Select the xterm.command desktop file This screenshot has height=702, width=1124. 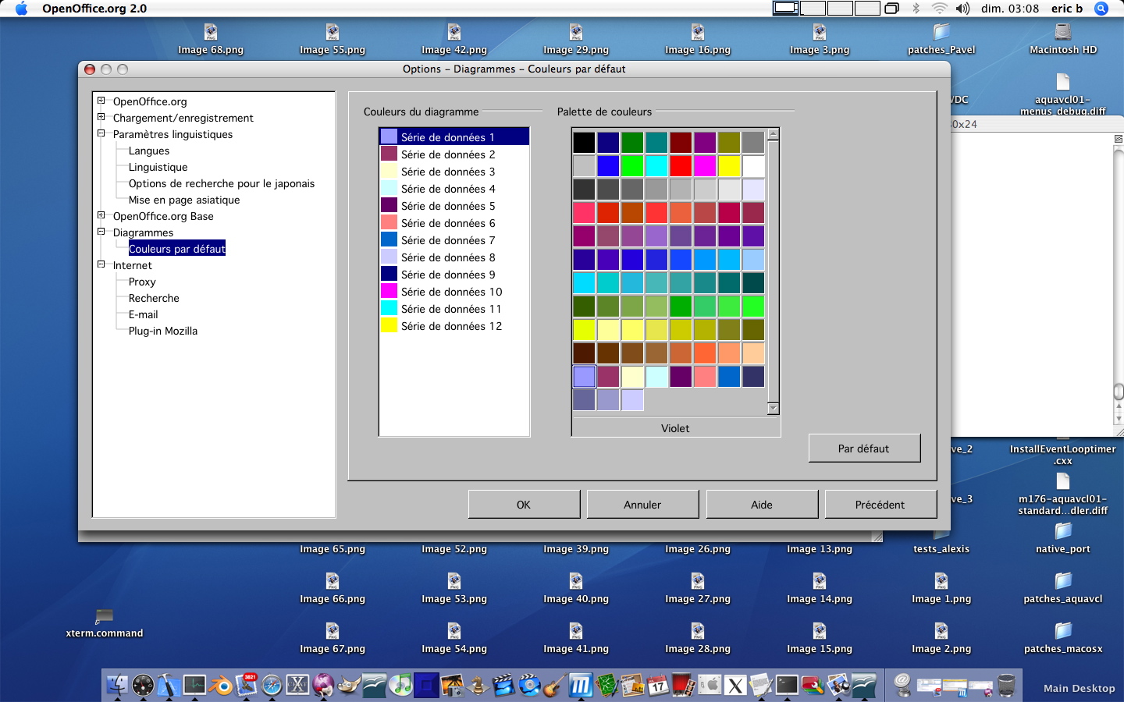click(x=105, y=623)
